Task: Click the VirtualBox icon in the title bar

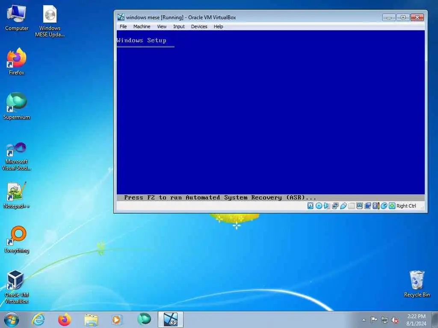Action: pos(121,17)
